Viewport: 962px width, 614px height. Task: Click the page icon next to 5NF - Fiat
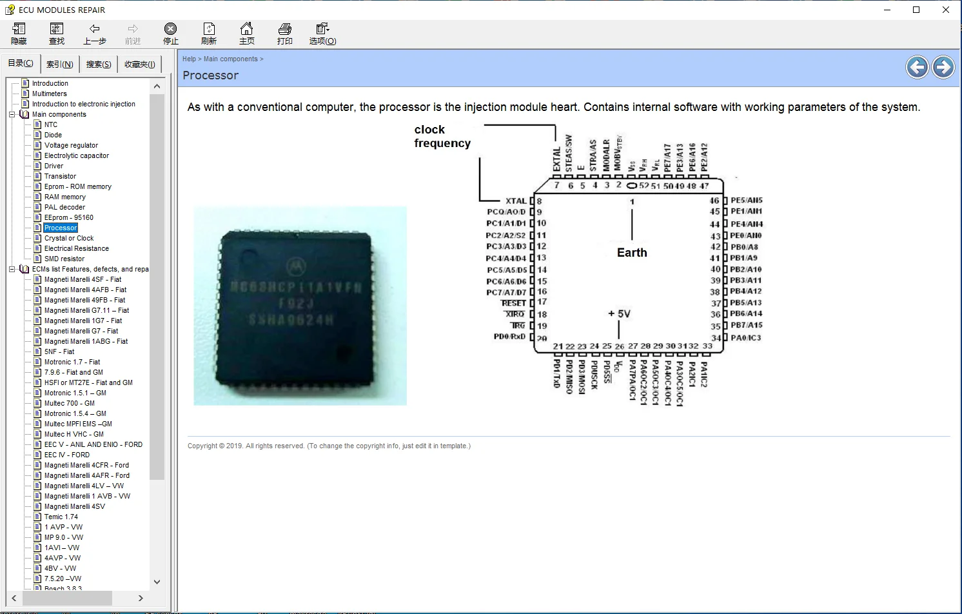(37, 352)
